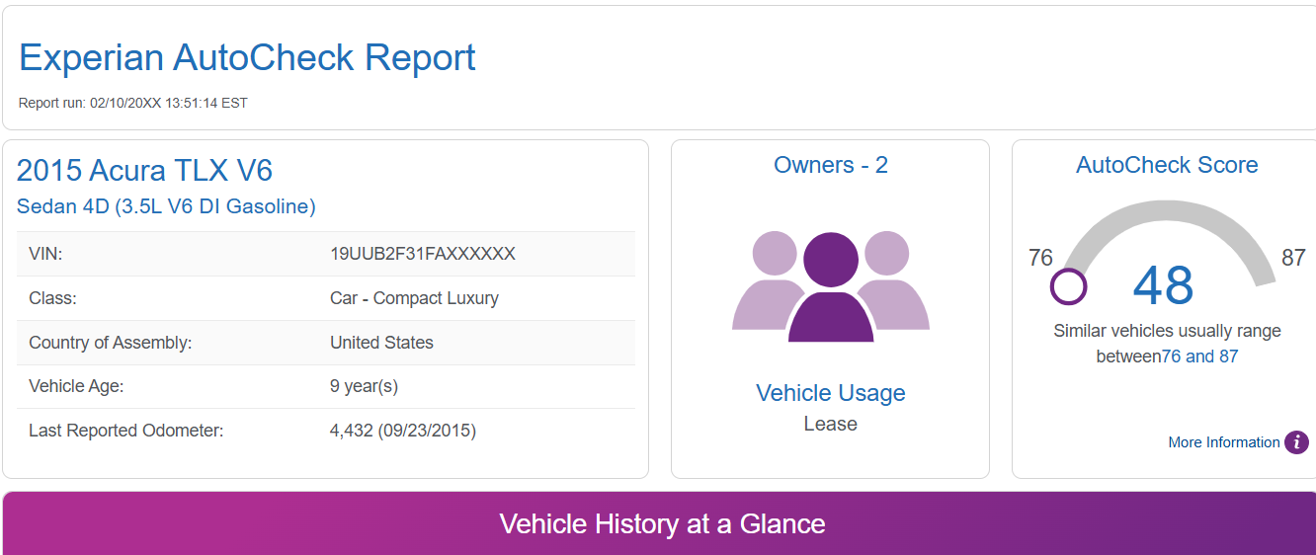Click the large score number 48
1316x555 pixels.
[1164, 285]
